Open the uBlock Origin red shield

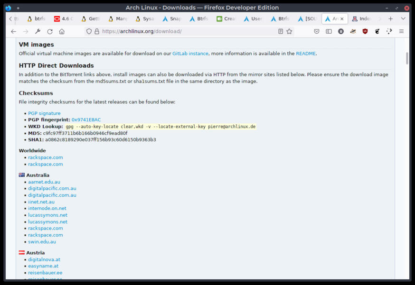tap(365, 31)
